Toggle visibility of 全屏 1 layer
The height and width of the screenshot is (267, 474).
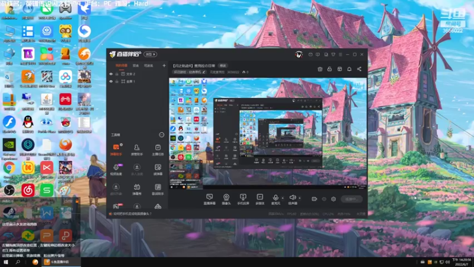coord(111,81)
